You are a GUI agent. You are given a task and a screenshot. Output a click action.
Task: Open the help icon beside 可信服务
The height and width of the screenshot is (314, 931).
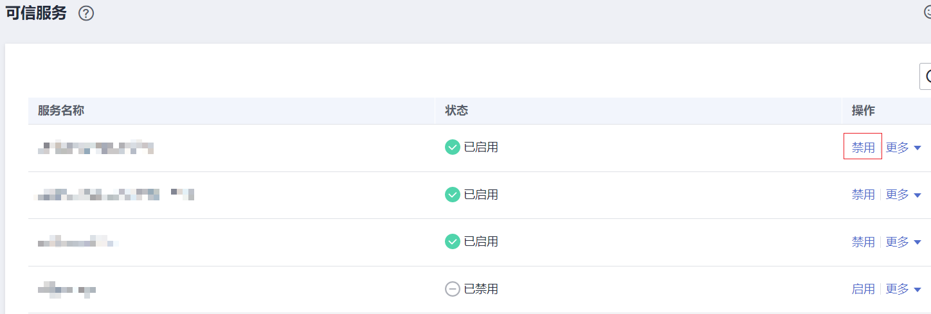(86, 13)
